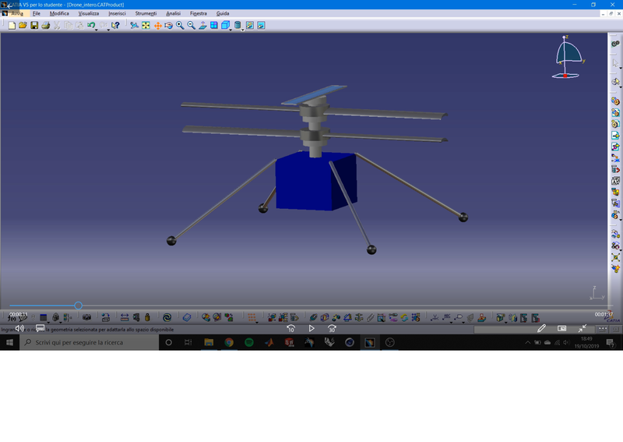Open the Visualizza menu

point(89,13)
